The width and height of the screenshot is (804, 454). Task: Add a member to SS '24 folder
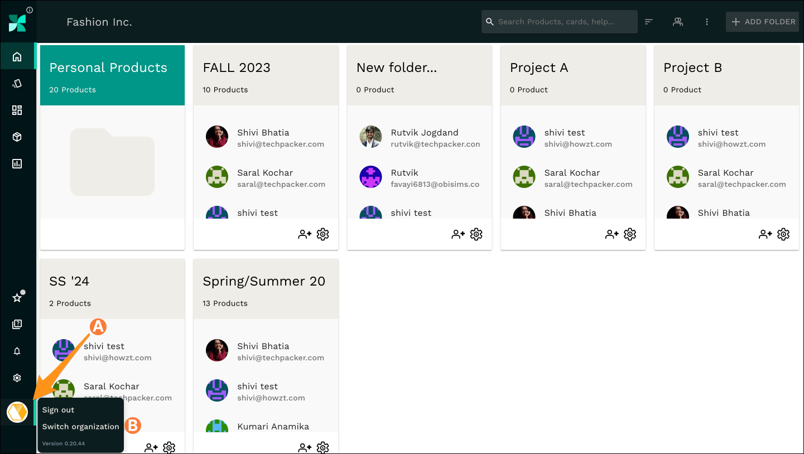point(151,447)
